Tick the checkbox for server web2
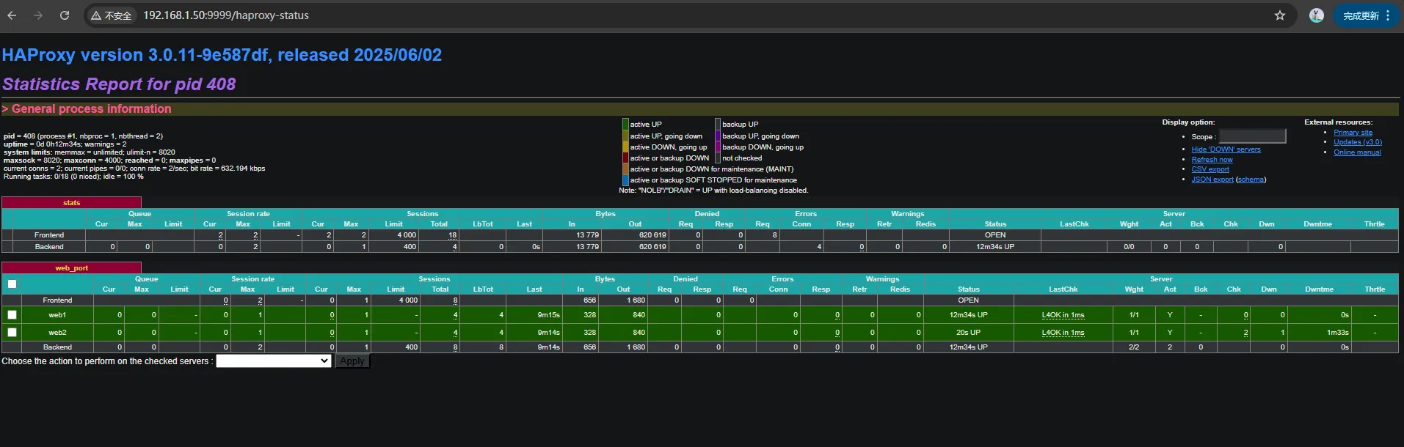Viewport: 1404px width, 447px height. tap(12, 332)
